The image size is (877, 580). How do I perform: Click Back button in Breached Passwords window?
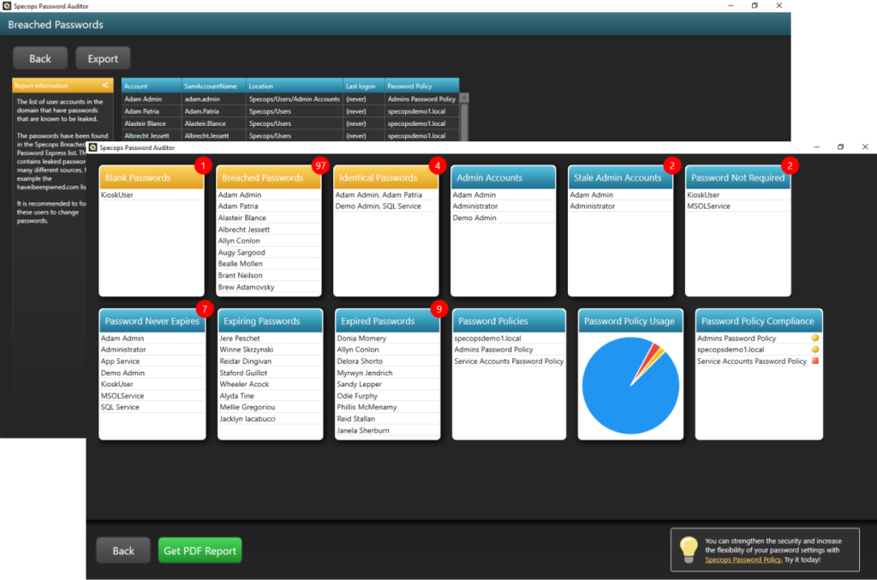click(x=39, y=59)
